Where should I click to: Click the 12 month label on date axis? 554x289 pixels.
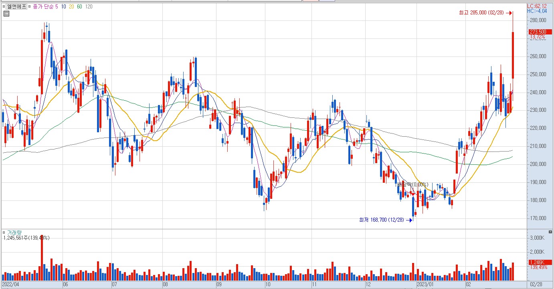[x=368, y=285]
